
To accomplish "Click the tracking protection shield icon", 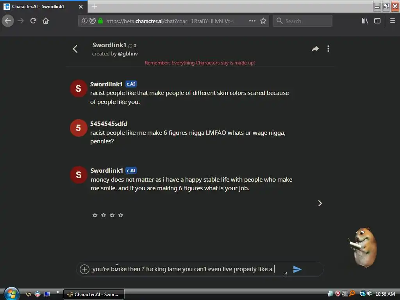I will 93,21.
